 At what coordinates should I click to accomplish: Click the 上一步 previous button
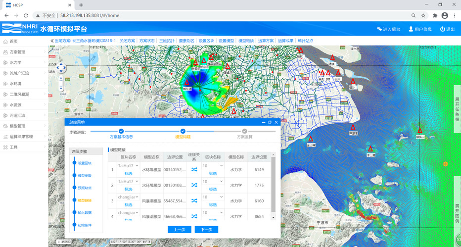click(180, 230)
